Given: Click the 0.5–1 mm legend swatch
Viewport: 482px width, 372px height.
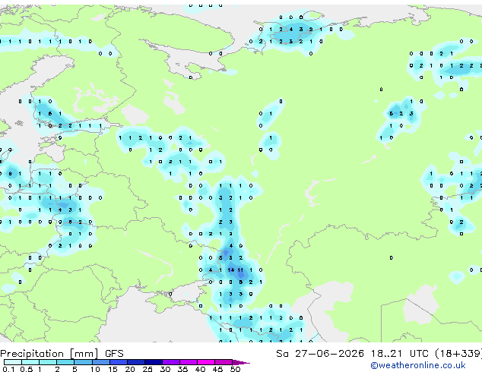Looking at the screenshot, I should [30, 362].
